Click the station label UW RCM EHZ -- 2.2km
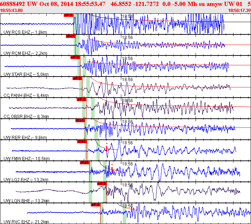 (25, 53)
